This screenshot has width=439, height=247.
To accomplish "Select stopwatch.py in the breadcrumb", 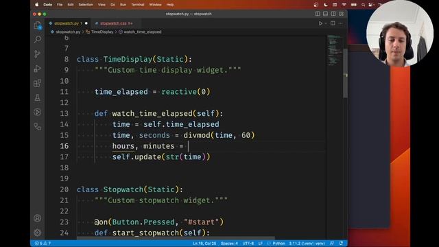I will [68, 32].
